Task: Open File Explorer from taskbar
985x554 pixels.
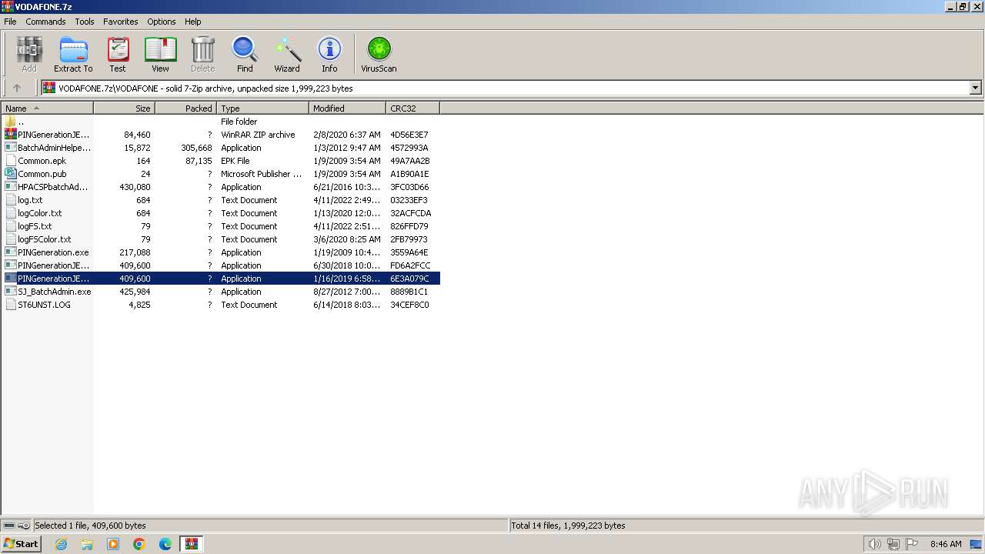Action: coord(87,544)
